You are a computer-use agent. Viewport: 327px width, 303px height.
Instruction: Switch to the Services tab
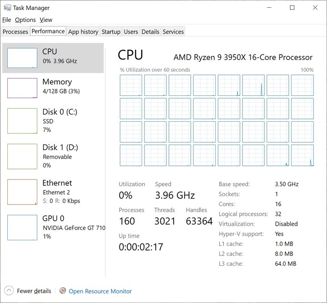pos(173,32)
